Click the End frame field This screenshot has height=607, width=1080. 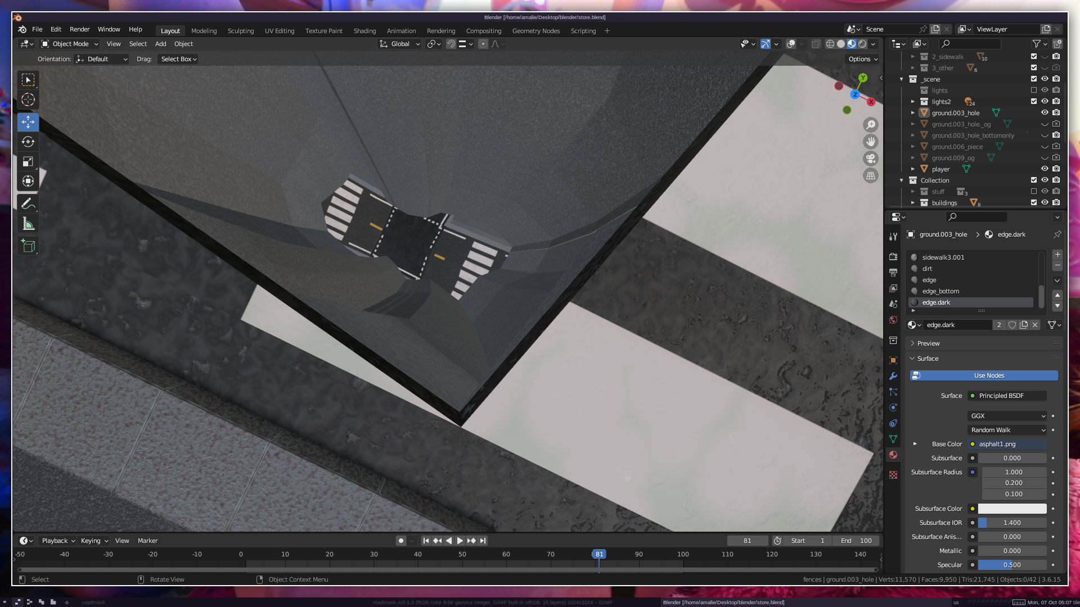(x=856, y=541)
